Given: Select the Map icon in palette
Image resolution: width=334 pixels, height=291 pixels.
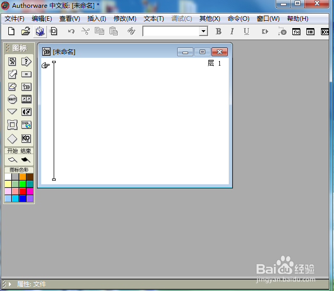Looking at the screenshot, I should (26, 87).
